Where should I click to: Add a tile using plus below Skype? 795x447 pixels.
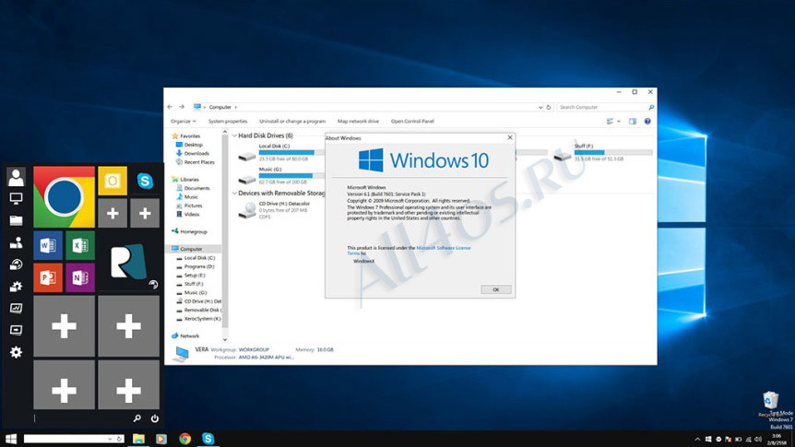pos(145,214)
